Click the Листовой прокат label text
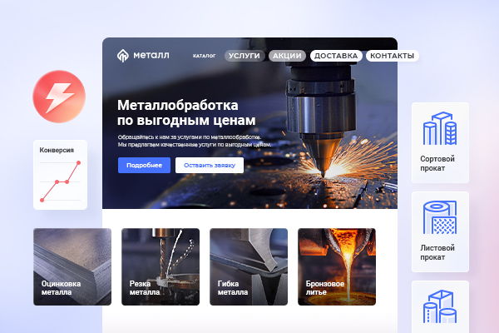Screen dimensions: 499x333 pyautogui.click(x=439, y=252)
